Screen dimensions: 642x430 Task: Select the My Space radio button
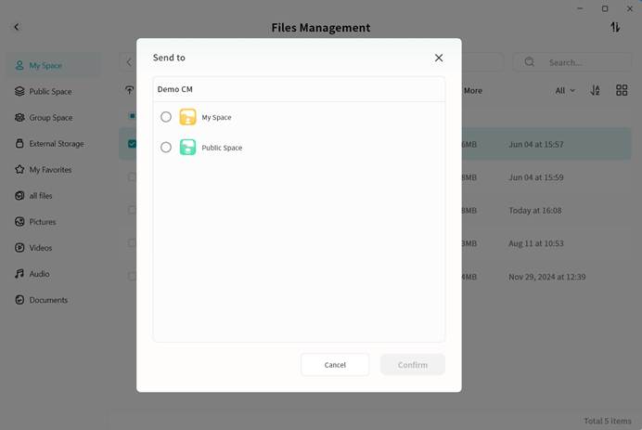166,117
